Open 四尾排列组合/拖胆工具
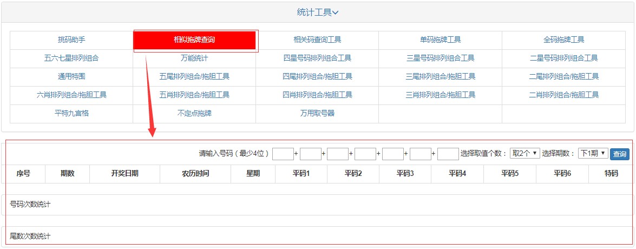Viewport: 636px width, 249px height. click(317, 76)
